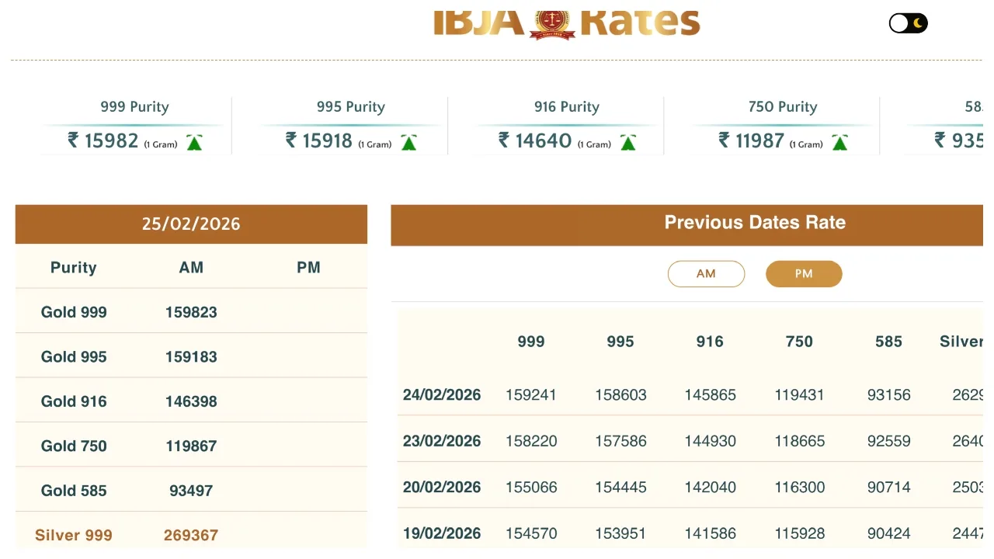
Task: Click the ₹ 15982 rate under 999 Purity
Action: (x=103, y=141)
